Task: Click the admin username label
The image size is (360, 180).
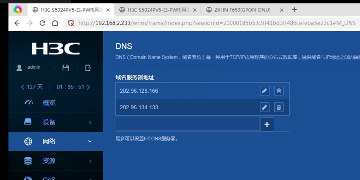Action: click(34, 67)
